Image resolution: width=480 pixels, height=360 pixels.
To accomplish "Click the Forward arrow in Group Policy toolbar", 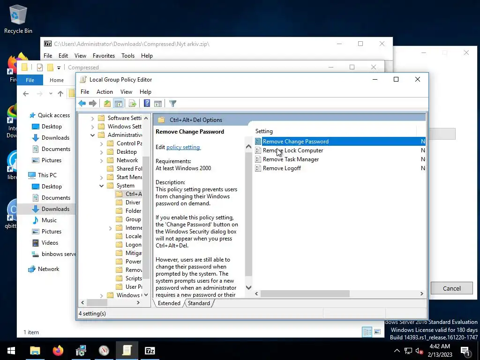I will (93, 104).
